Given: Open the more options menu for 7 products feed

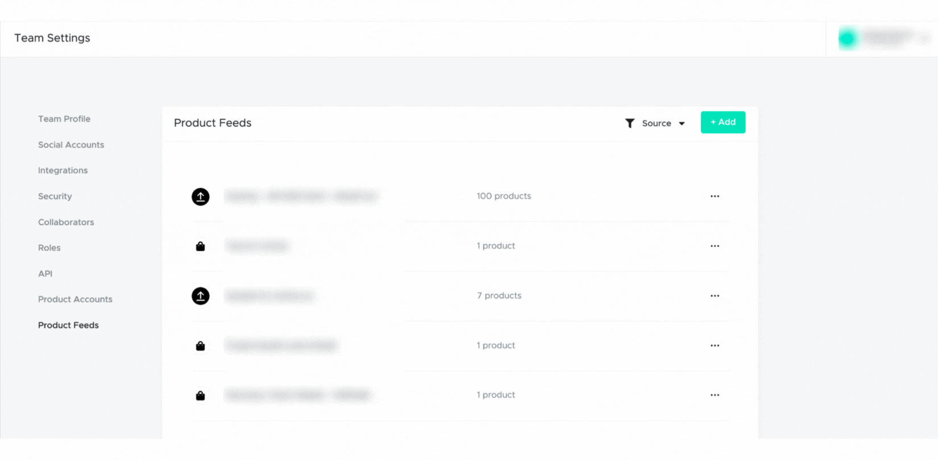Looking at the screenshot, I should point(715,296).
